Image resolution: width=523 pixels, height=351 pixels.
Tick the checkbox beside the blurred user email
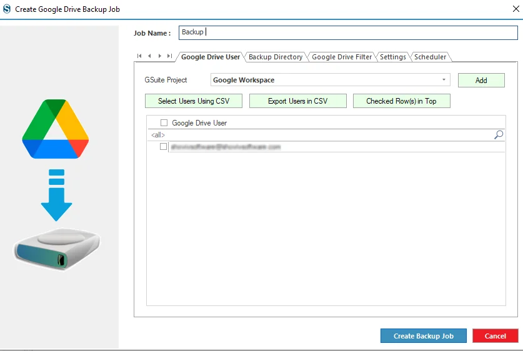(x=163, y=147)
